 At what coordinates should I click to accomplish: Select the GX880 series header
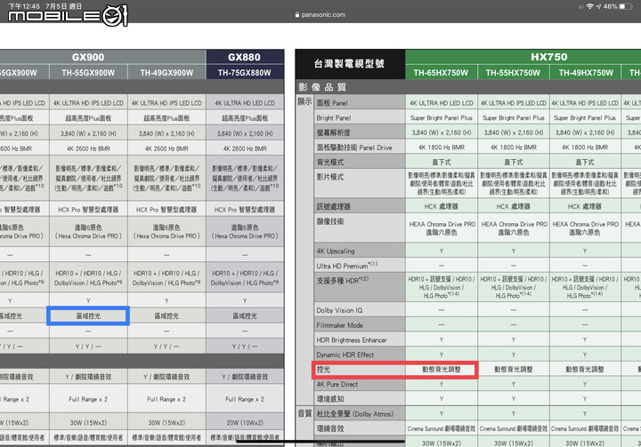pos(245,57)
